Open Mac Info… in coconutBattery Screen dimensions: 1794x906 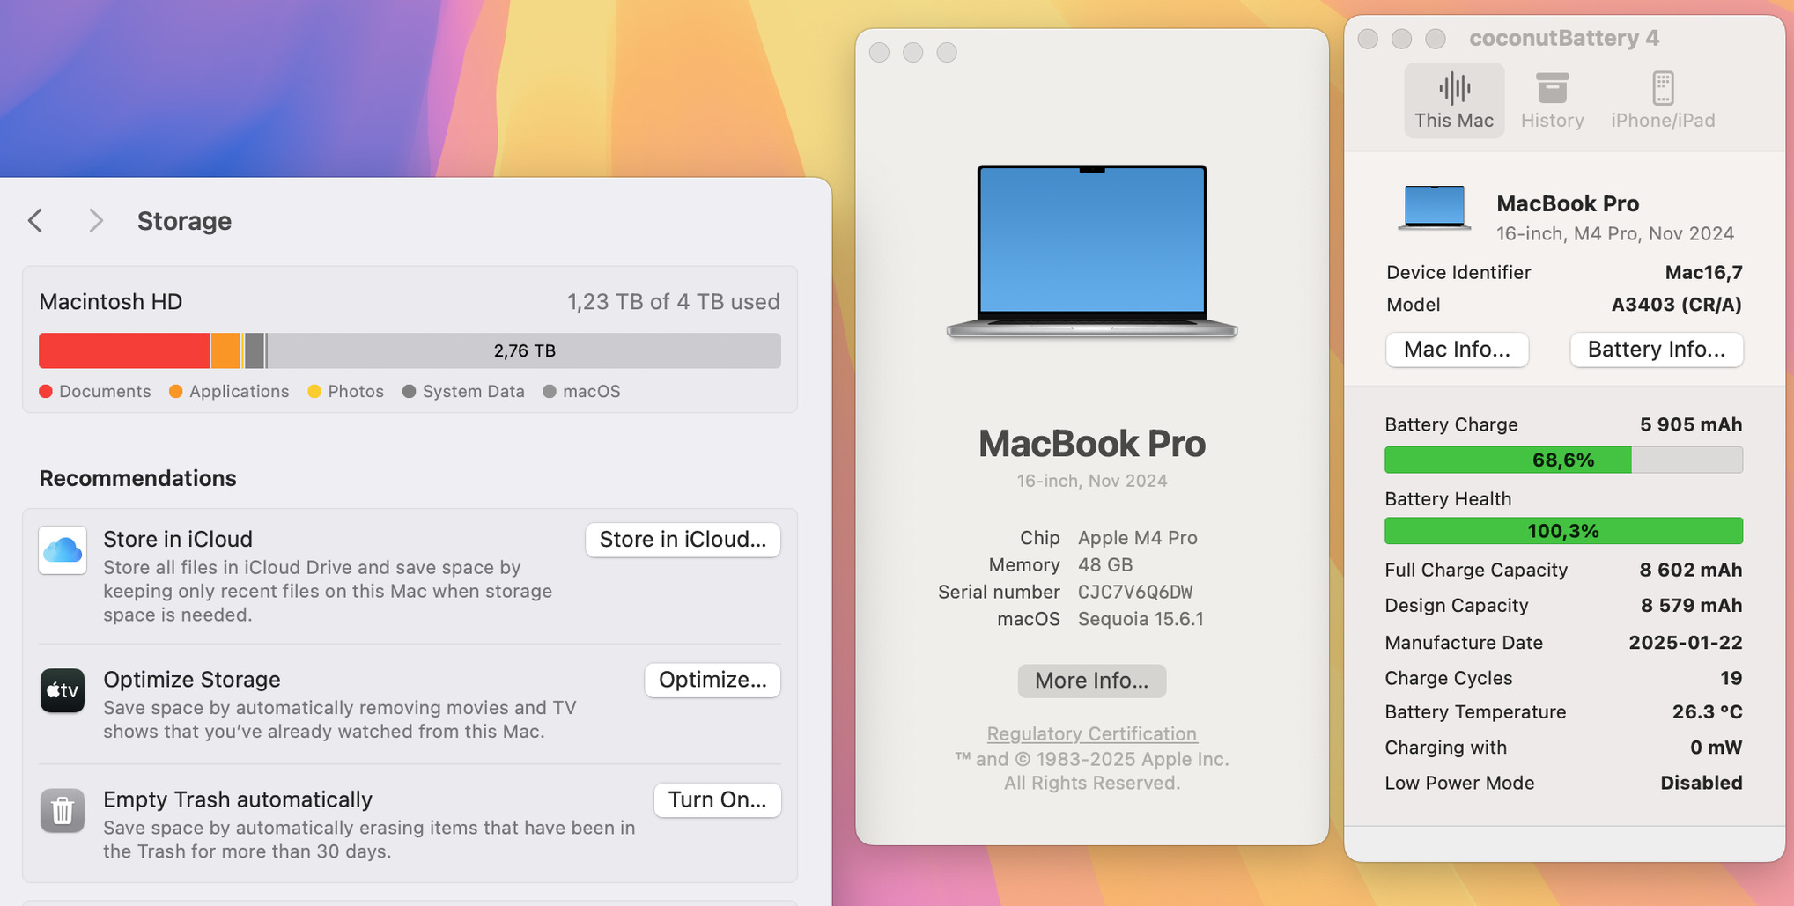tap(1457, 350)
